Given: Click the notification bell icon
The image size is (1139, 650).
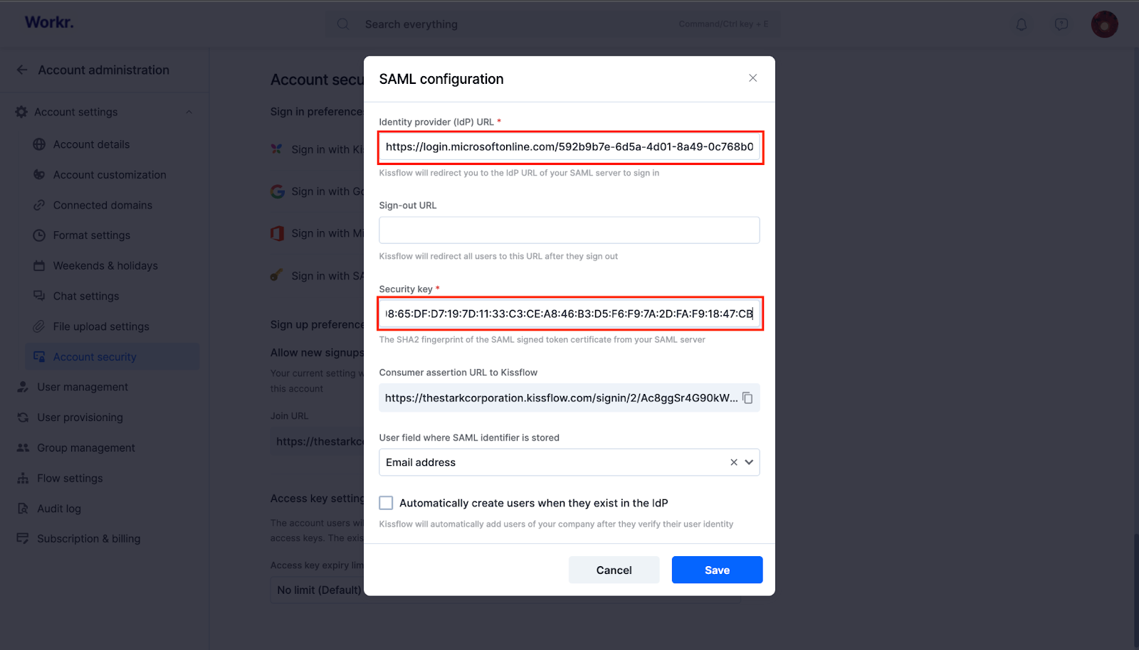Looking at the screenshot, I should coord(1022,24).
